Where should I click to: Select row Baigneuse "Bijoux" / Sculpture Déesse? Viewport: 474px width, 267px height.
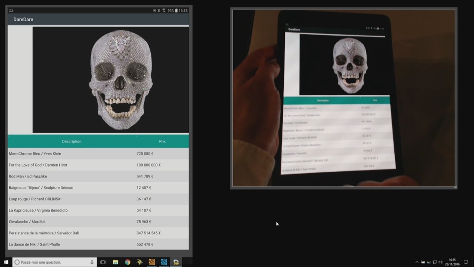[98, 188]
